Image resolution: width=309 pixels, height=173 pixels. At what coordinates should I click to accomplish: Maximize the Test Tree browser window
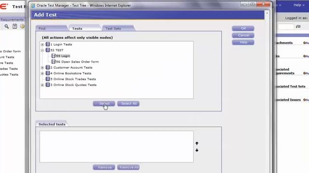(x=253, y=4)
